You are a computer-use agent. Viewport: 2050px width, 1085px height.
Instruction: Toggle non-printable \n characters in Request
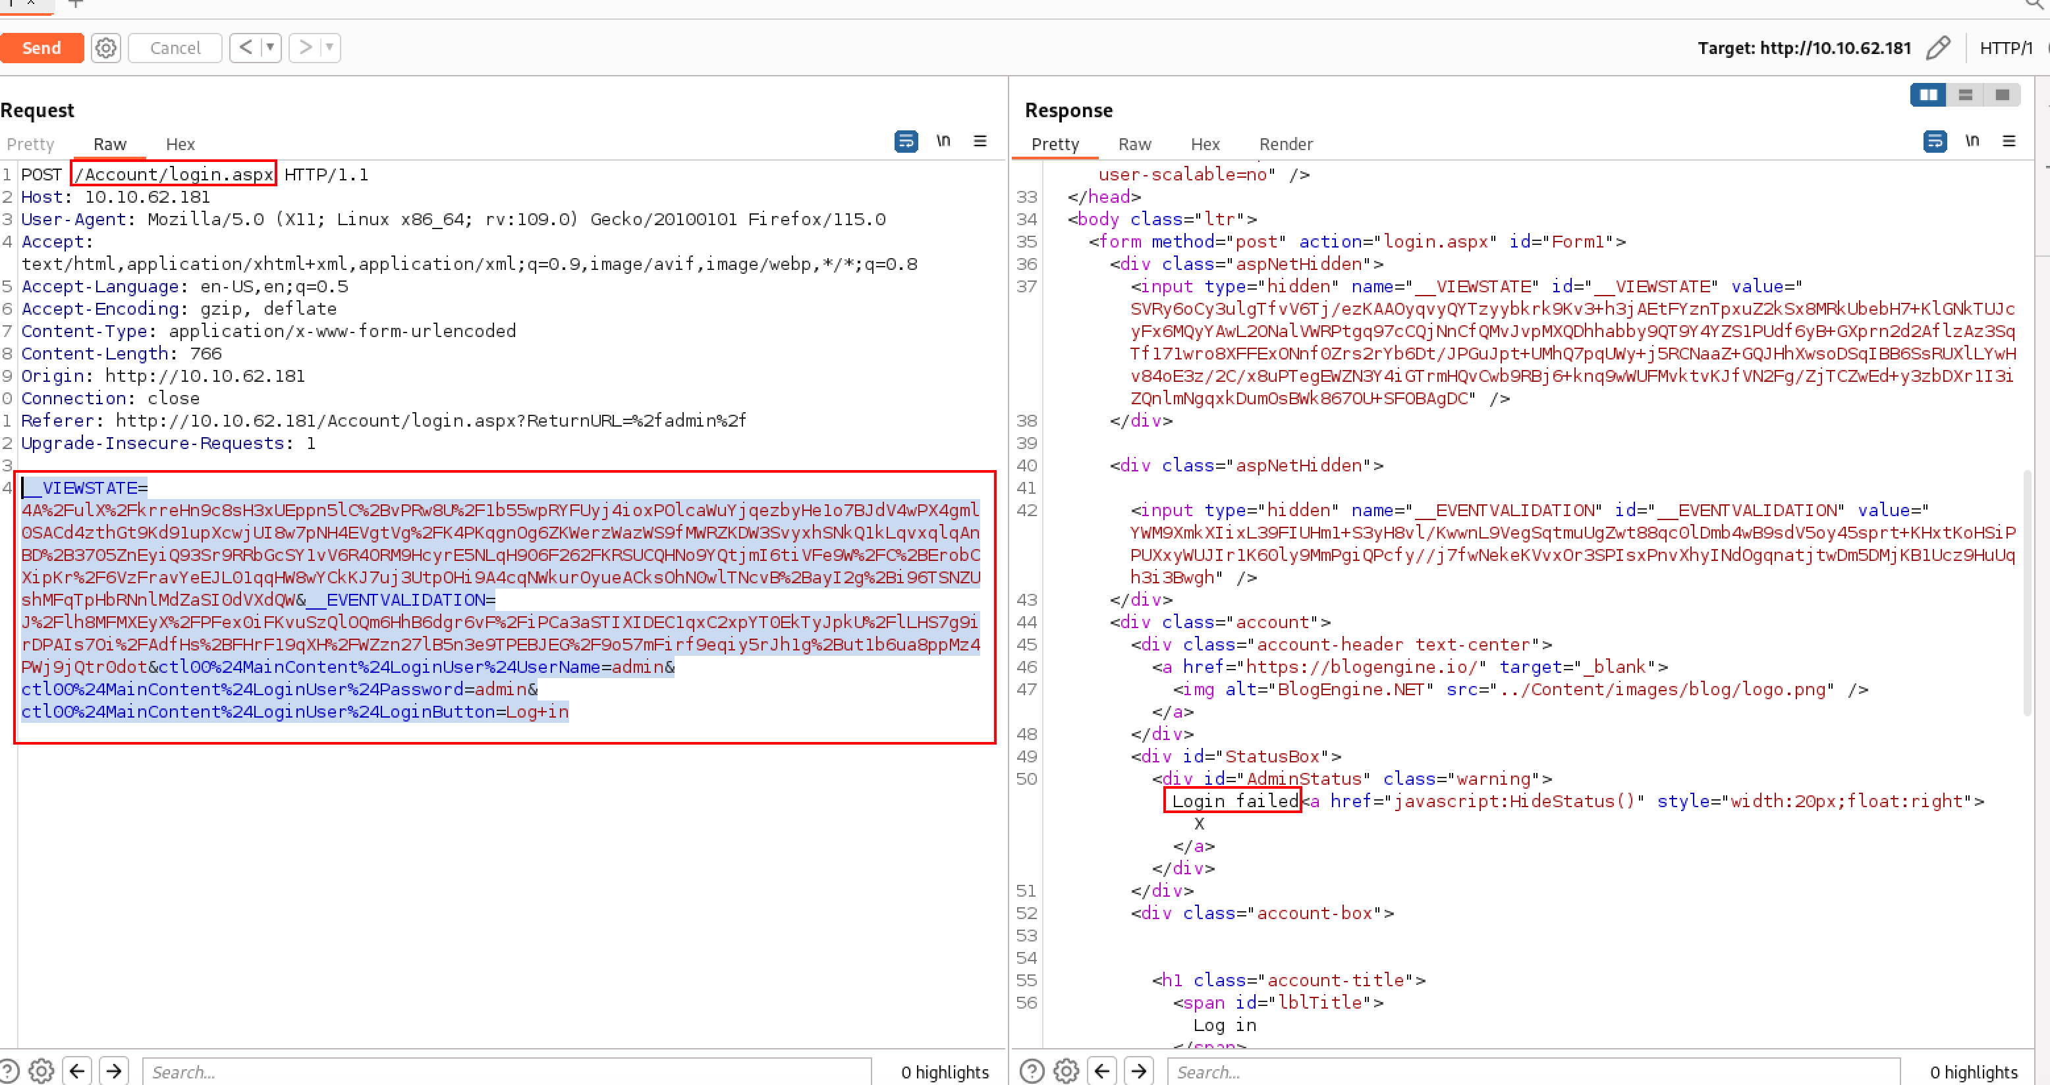(943, 142)
